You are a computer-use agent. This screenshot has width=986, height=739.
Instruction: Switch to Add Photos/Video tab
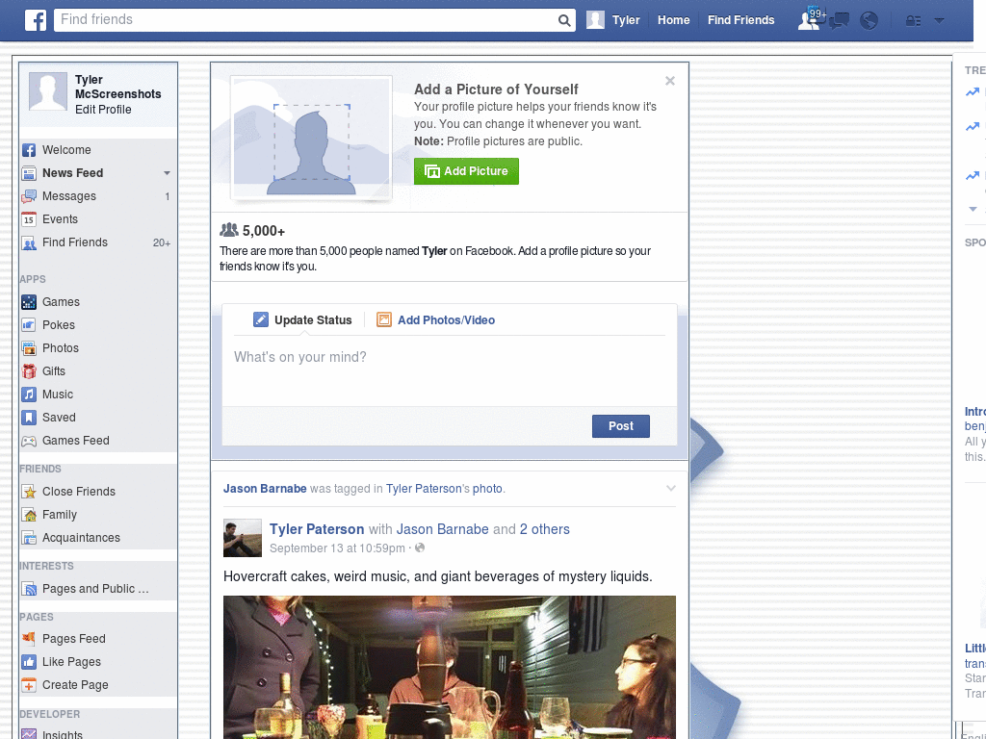pyautogui.click(x=436, y=319)
